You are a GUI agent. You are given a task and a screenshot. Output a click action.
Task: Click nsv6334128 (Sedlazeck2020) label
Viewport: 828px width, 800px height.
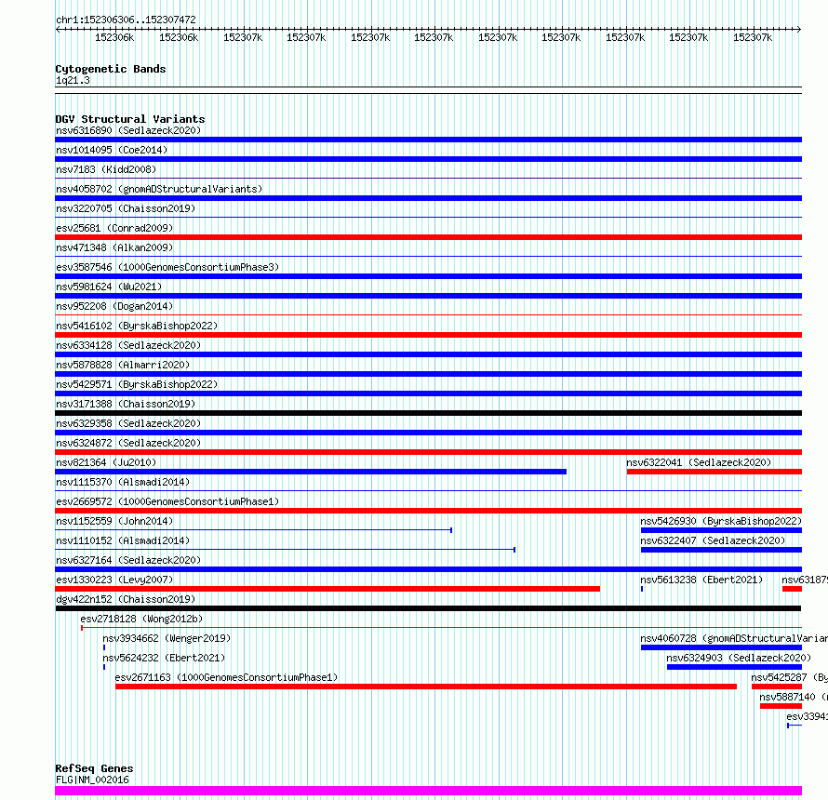pos(128,345)
